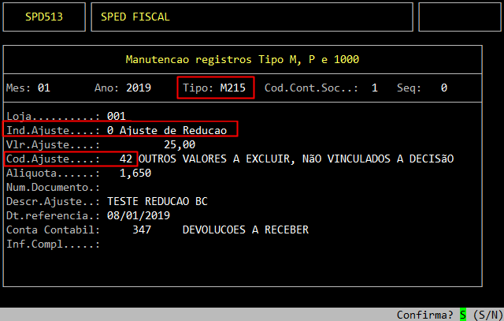The image size is (504, 321).
Task: Click the Conta Contabil number 347
Action: pos(144,230)
